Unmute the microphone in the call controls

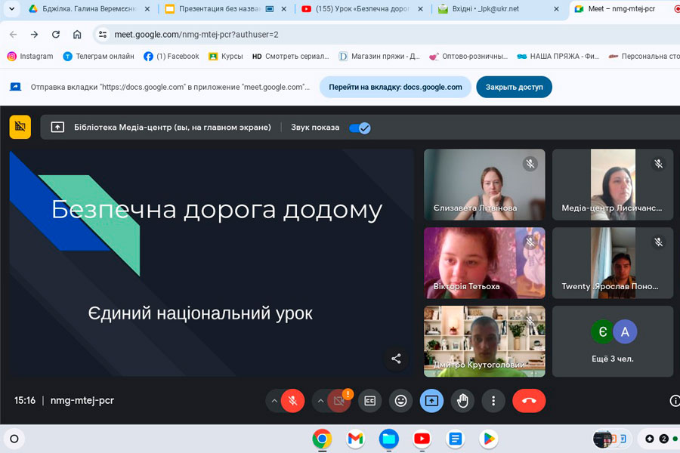point(292,401)
